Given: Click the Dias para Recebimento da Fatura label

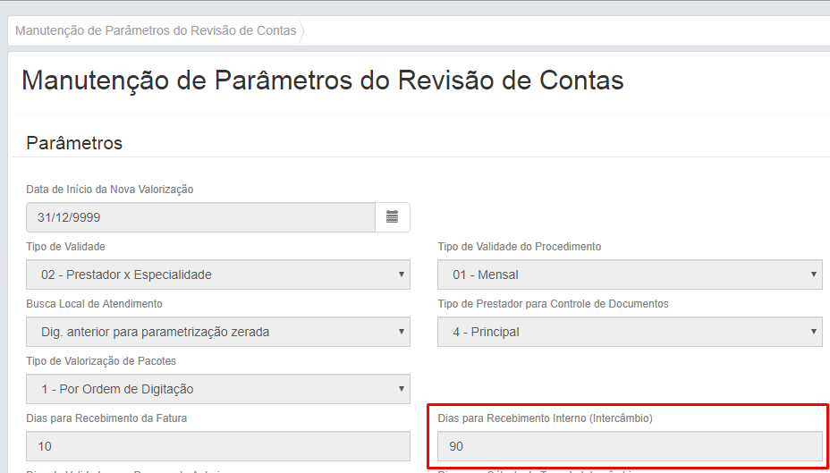Looking at the screenshot, I should pyautogui.click(x=106, y=418).
